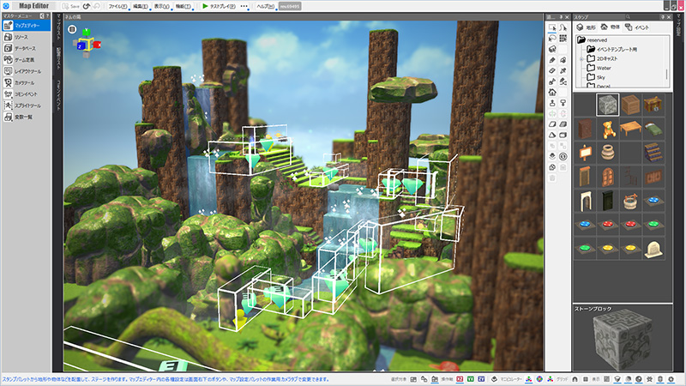Click the teddy bear object stamp
The width and height of the screenshot is (686, 386).
pos(608,129)
